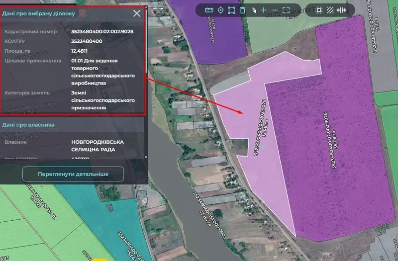
Task: Click the dotted square selection icon
Action: point(319,10)
